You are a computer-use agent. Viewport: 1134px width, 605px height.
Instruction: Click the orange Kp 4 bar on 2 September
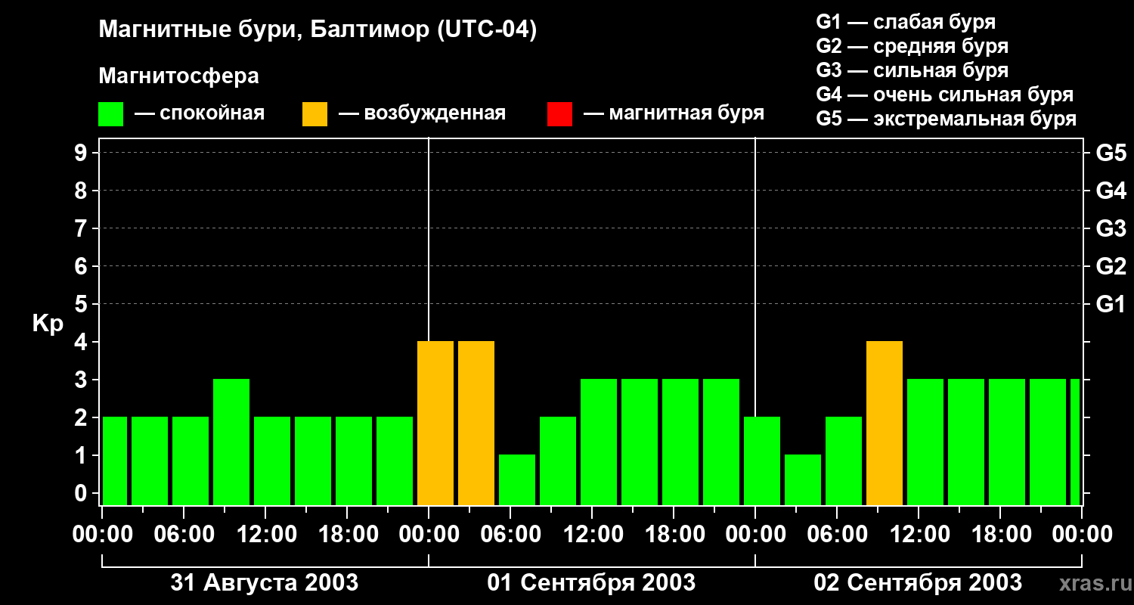[x=885, y=423]
